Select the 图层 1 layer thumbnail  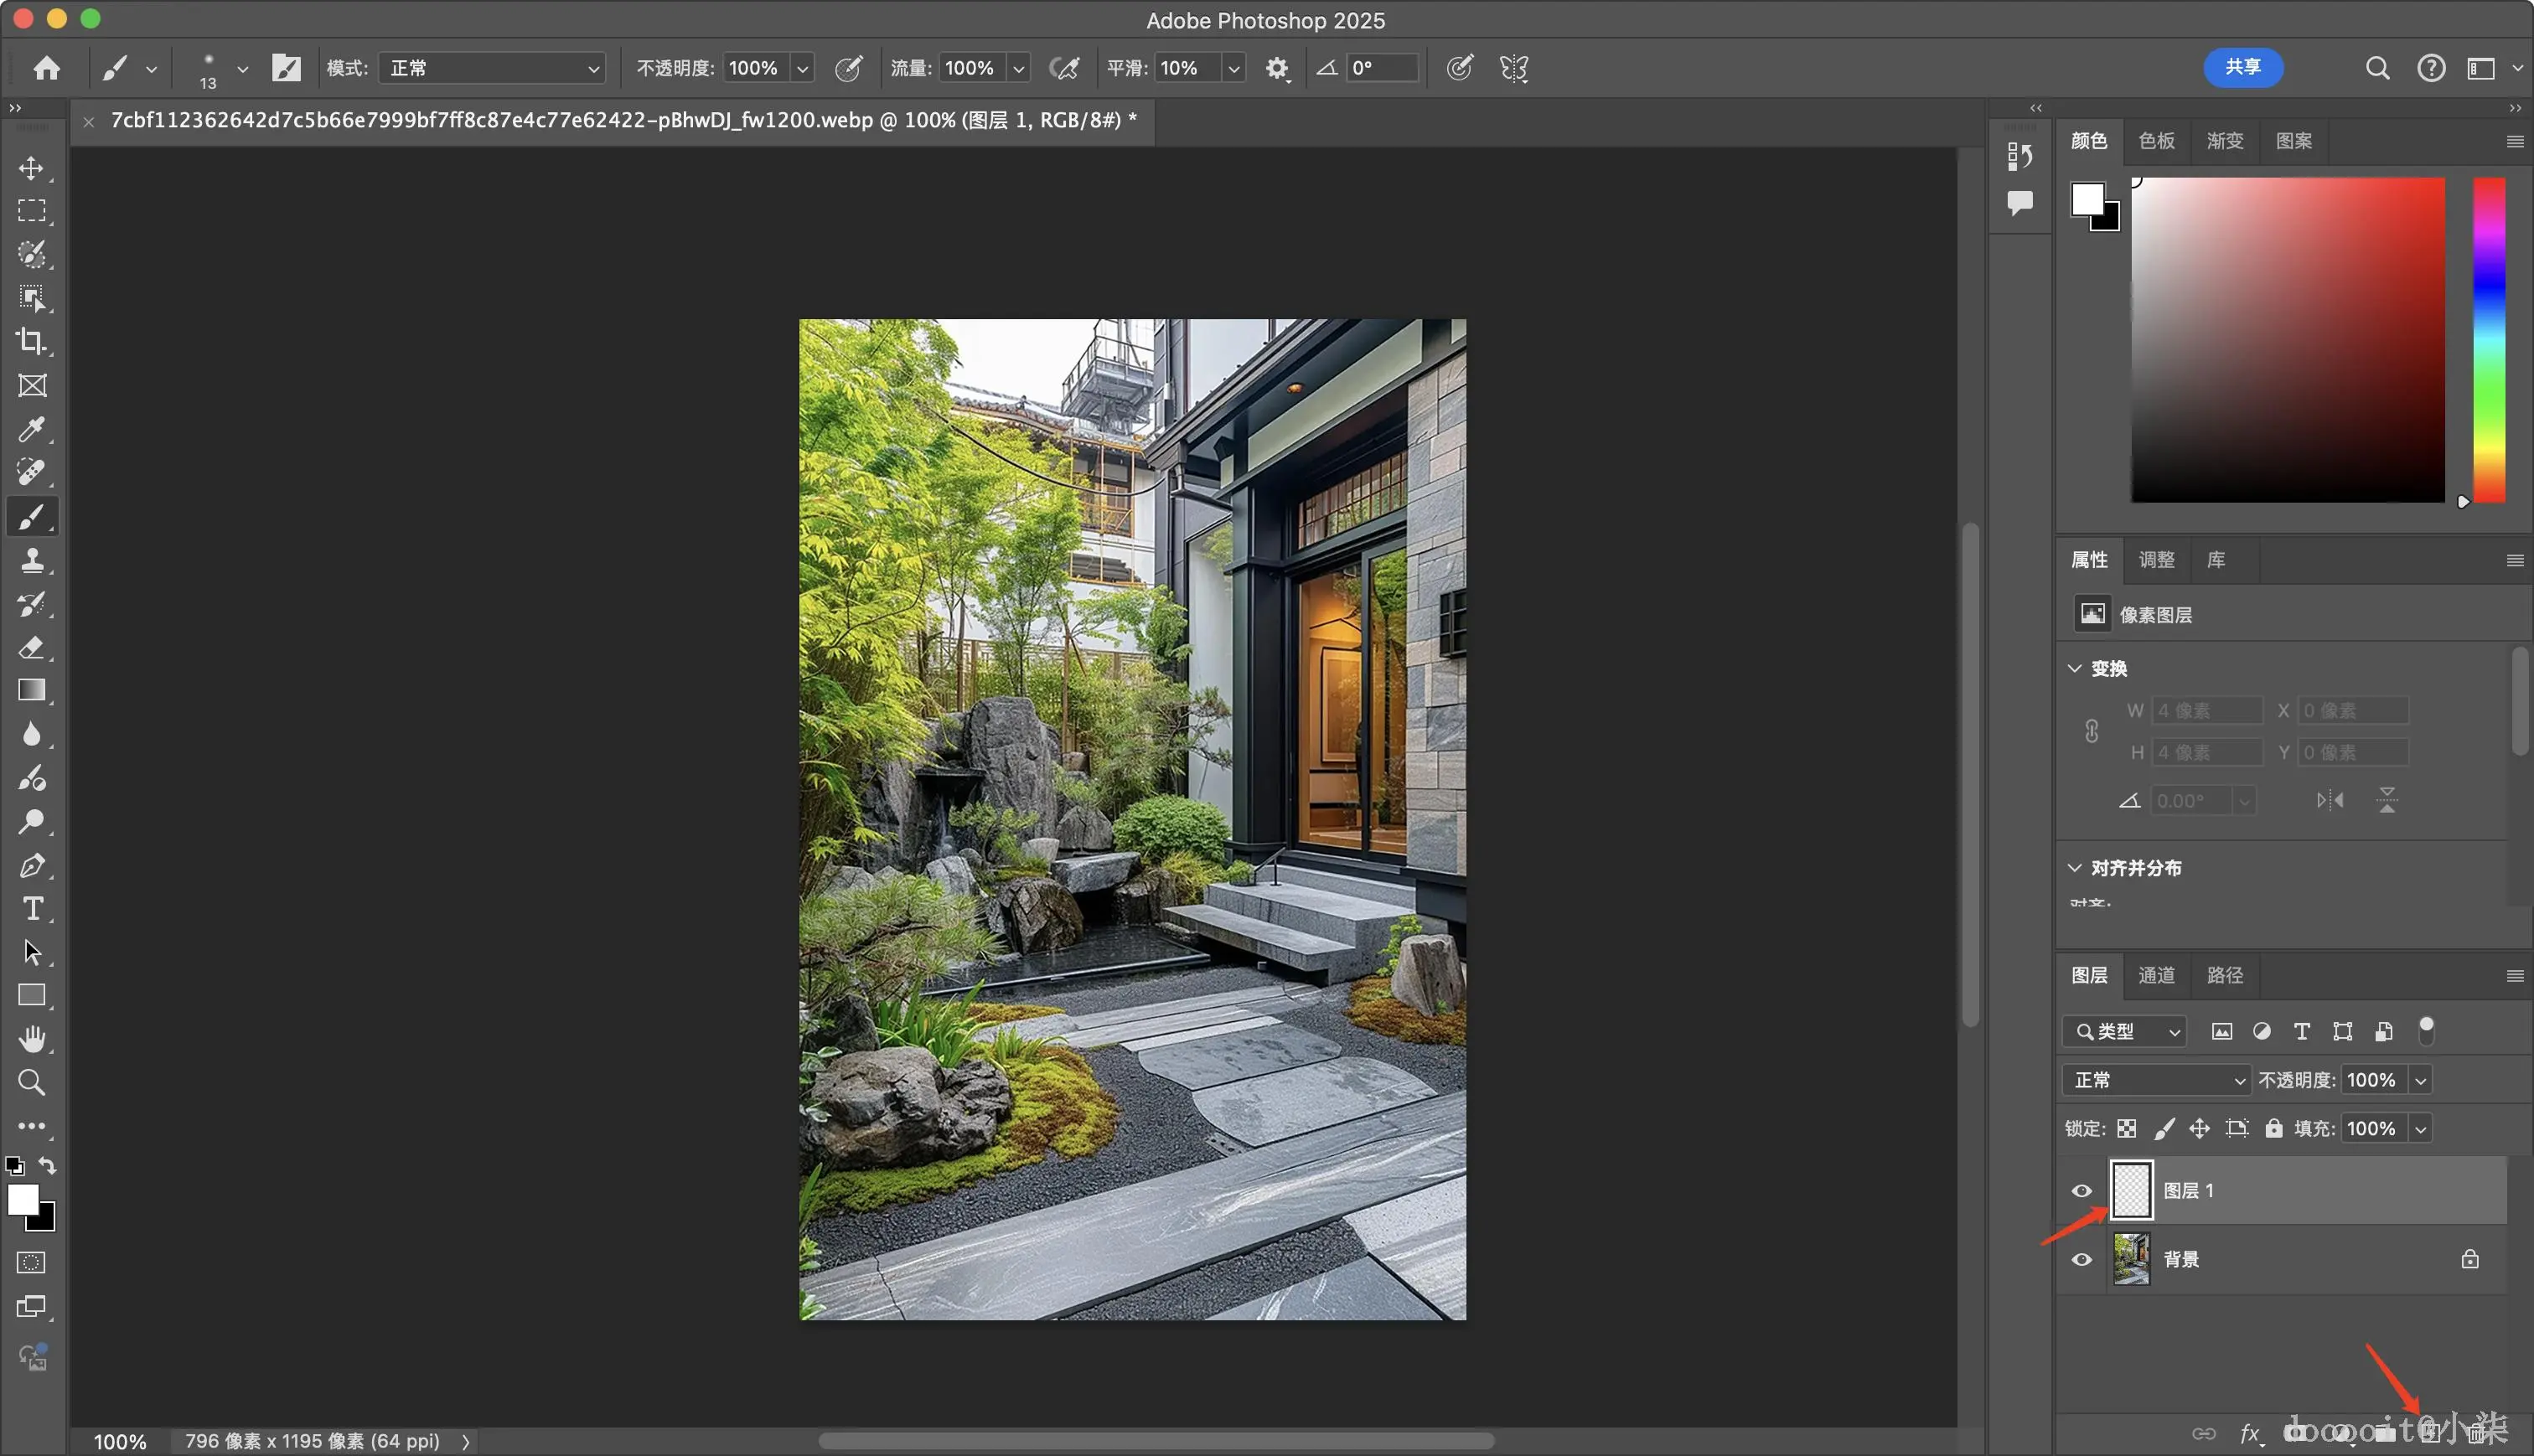pyautogui.click(x=2131, y=1190)
